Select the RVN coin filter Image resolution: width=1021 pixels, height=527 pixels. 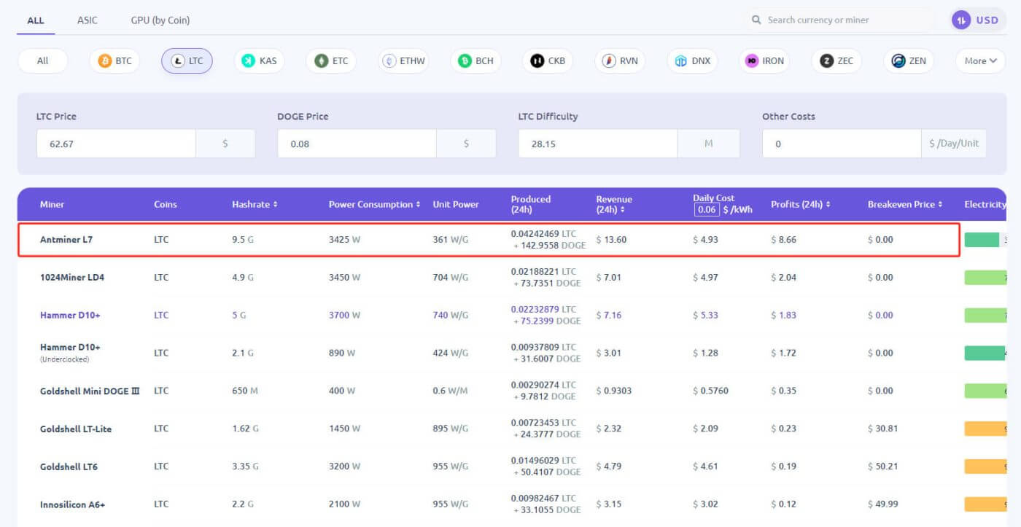(x=619, y=61)
